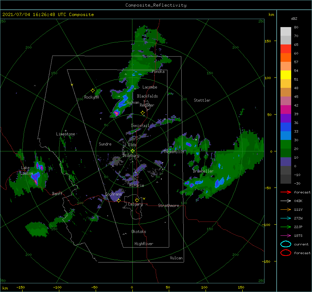Select the RockyMH label
The width and height of the screenshot is (312, 292).
92,97
